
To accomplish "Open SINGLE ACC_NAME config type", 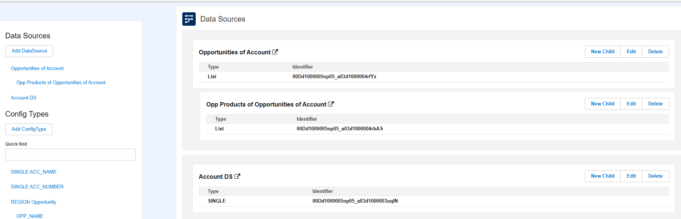I will tap(34, 172).
